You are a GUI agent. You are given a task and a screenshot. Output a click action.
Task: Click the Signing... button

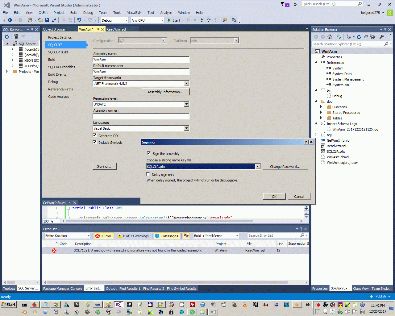(104, 166)
